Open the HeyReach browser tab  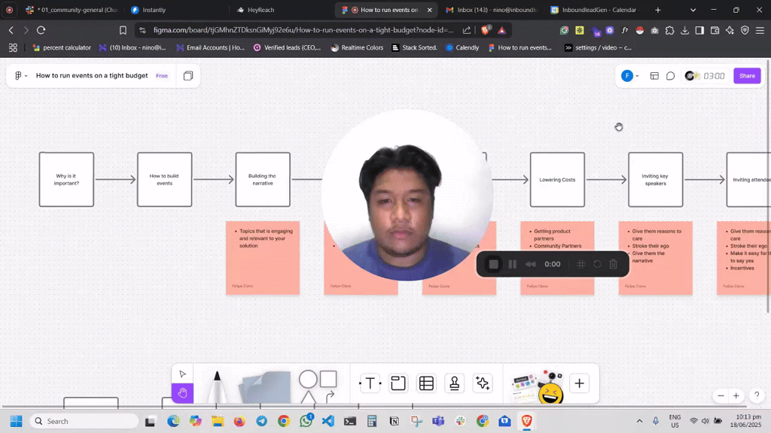coord(261,10)
